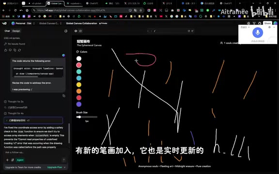The image size is (279, 174).
Task: Go back in the browser
Action: 3,10
